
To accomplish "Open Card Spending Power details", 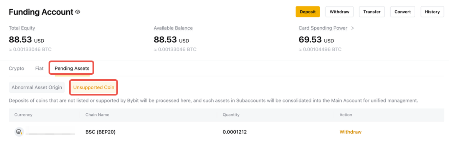I will 323,28.
